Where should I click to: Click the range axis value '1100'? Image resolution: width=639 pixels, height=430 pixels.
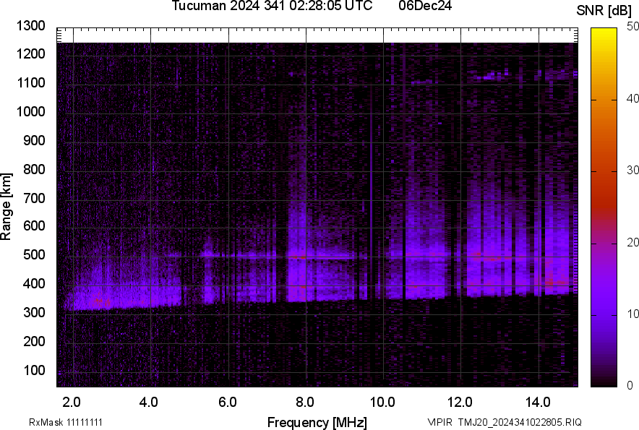tap(30, 82)
